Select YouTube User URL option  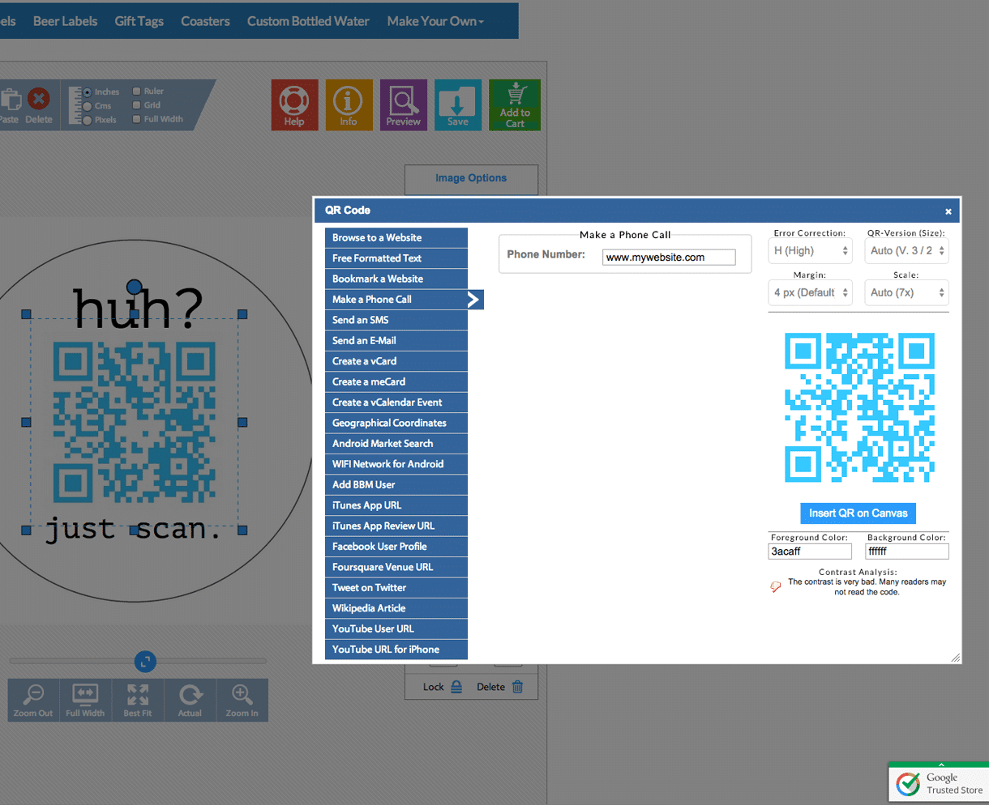point(396,629)
